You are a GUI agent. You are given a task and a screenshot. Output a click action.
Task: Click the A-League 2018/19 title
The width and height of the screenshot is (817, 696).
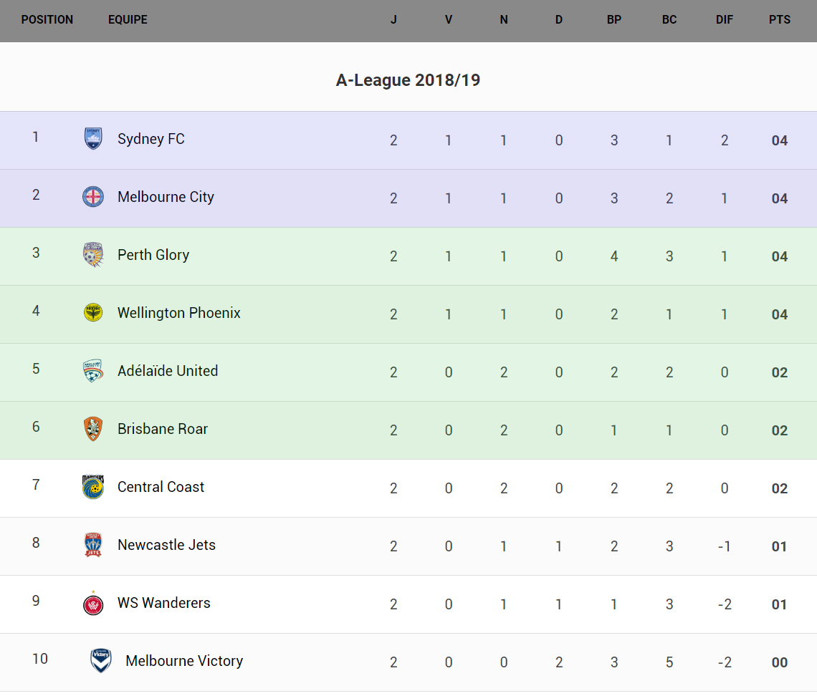408,80
